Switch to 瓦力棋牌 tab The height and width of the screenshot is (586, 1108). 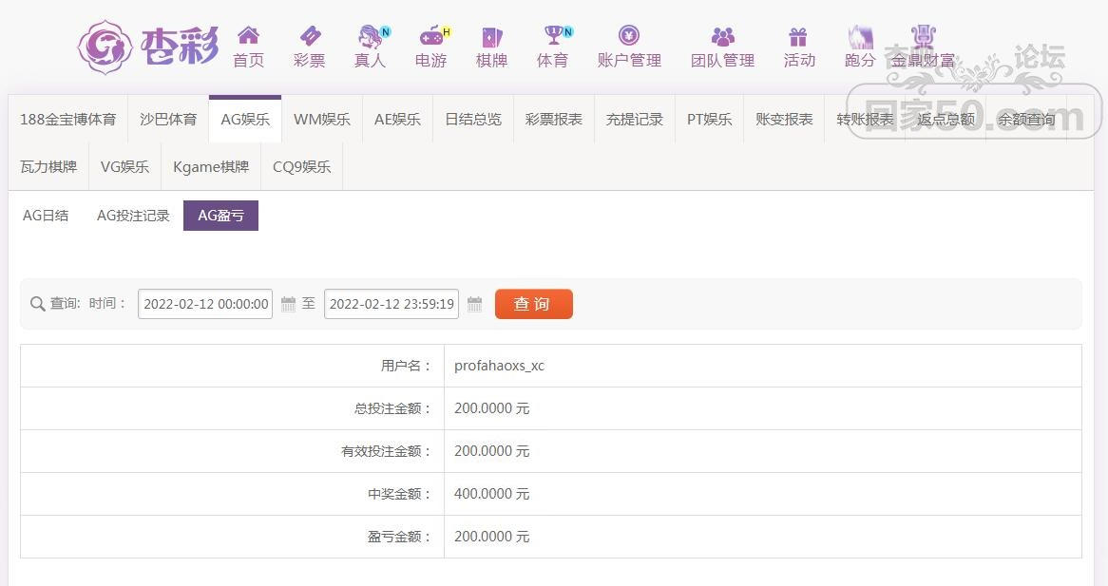48,166
